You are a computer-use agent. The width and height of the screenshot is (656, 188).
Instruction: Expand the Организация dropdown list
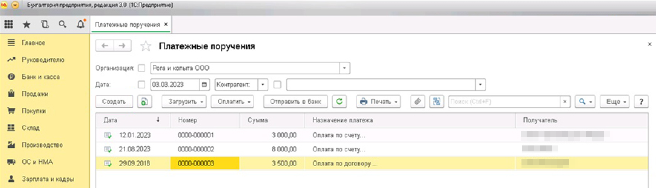[345, 68]
